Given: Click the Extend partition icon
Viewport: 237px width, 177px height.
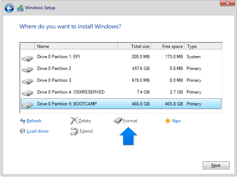Looking at the screenshot, I should tap(74, 131).
